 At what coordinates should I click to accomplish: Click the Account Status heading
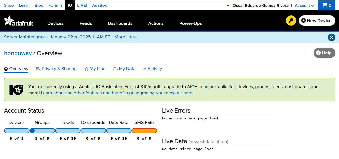(24, 110)
